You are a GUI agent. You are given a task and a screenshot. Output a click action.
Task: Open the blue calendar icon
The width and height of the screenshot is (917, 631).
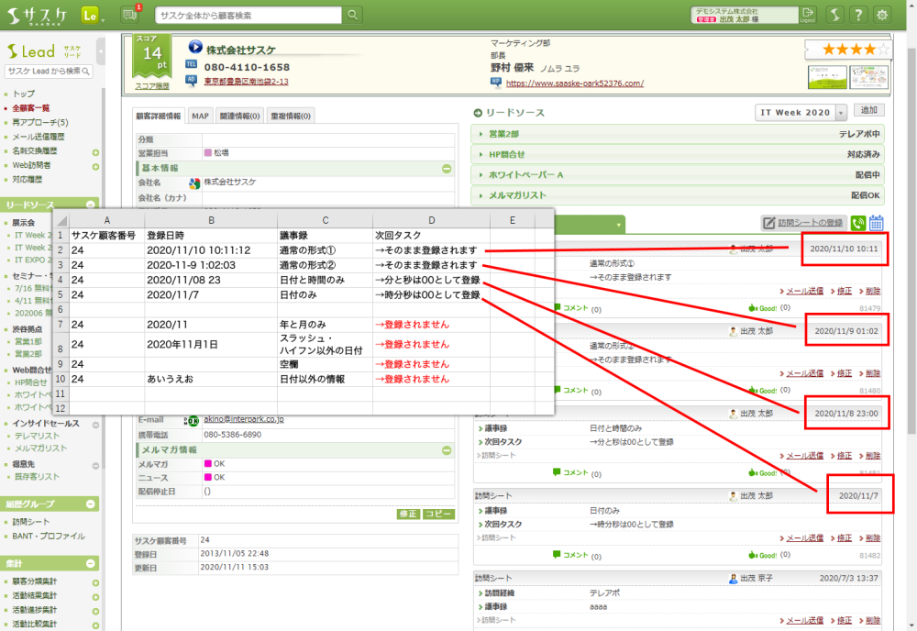(877, 223)
